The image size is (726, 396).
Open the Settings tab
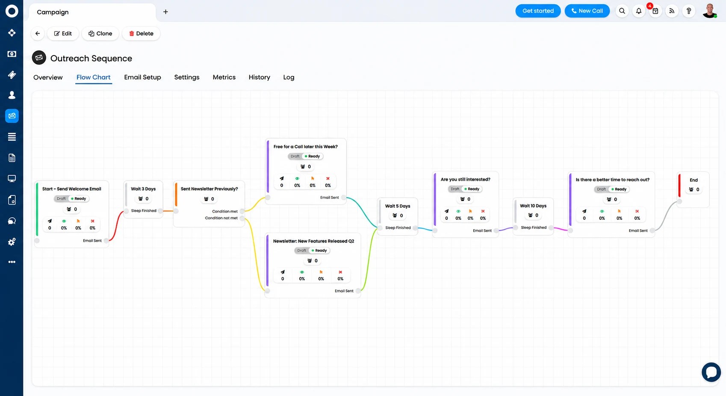point(187,77)
